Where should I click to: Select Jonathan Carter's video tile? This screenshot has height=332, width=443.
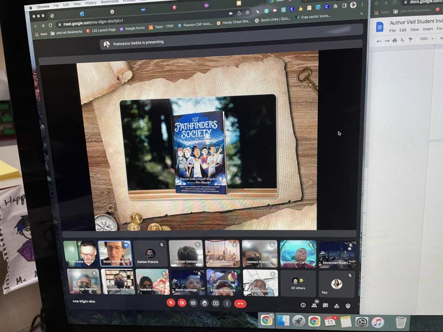(298, 254)
